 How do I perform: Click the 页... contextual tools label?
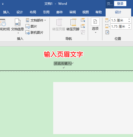tap(110, 4)
